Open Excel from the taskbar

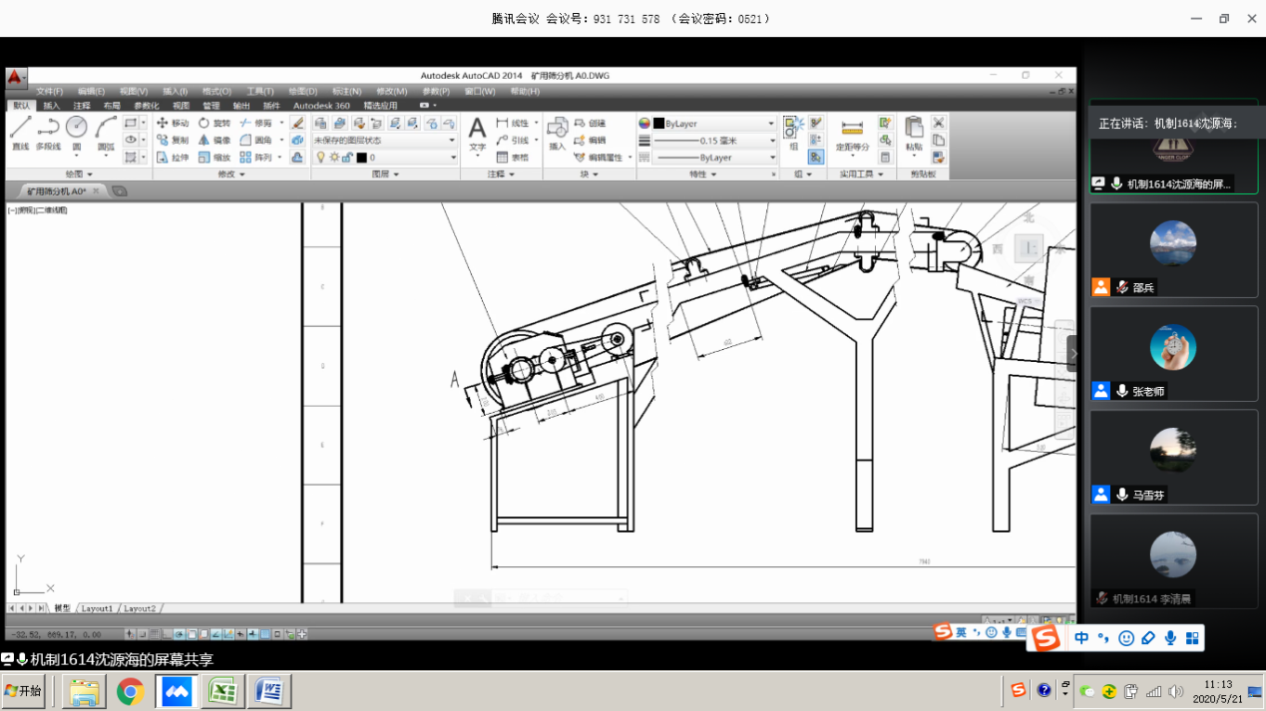click(222, 691)
